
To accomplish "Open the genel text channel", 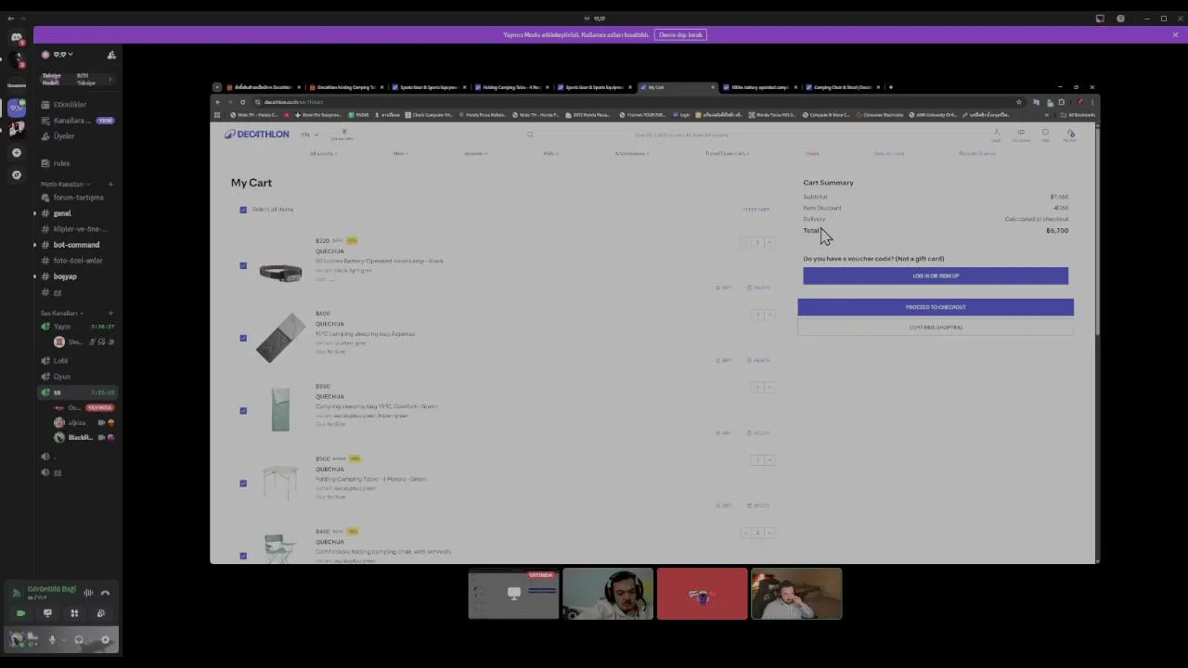I will tap(62, 213).
